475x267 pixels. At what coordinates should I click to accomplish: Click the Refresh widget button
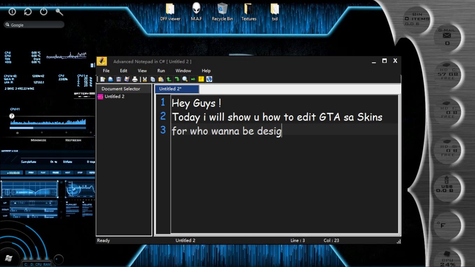click(73, 140)
